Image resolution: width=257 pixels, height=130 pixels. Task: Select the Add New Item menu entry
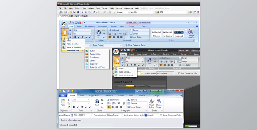click(x=73, y=51)
